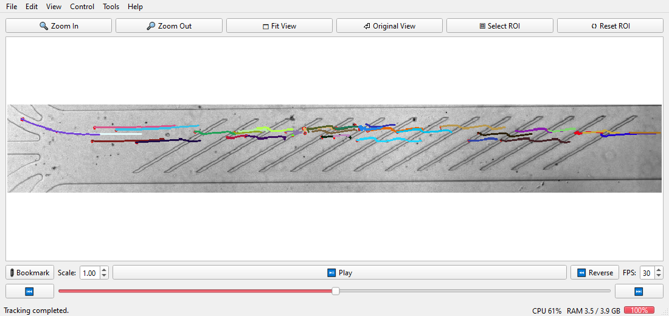Click the Tracking completed status text
This screenshot has width=669, height=316.
click(36, 311)
